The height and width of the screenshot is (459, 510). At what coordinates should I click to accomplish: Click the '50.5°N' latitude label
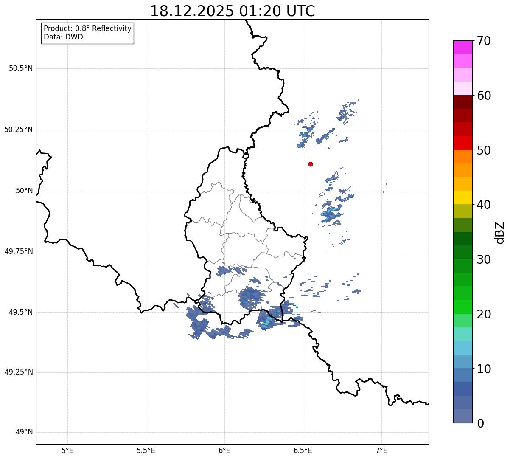click(21, 69)
